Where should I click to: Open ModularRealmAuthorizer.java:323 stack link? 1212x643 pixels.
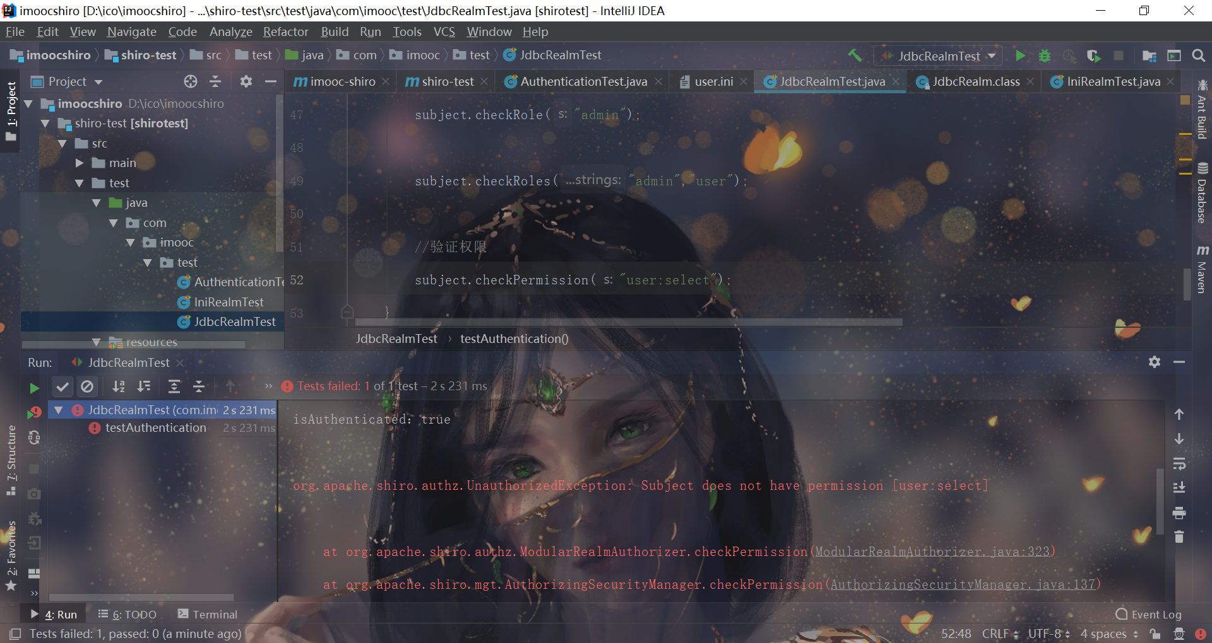point(932,552)
